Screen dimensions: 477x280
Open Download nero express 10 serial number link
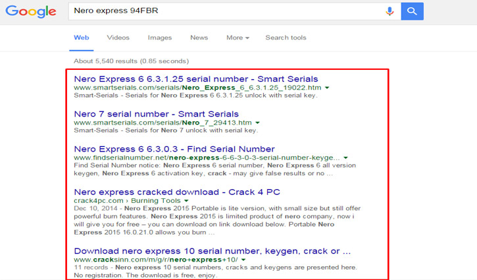[212, 251]
